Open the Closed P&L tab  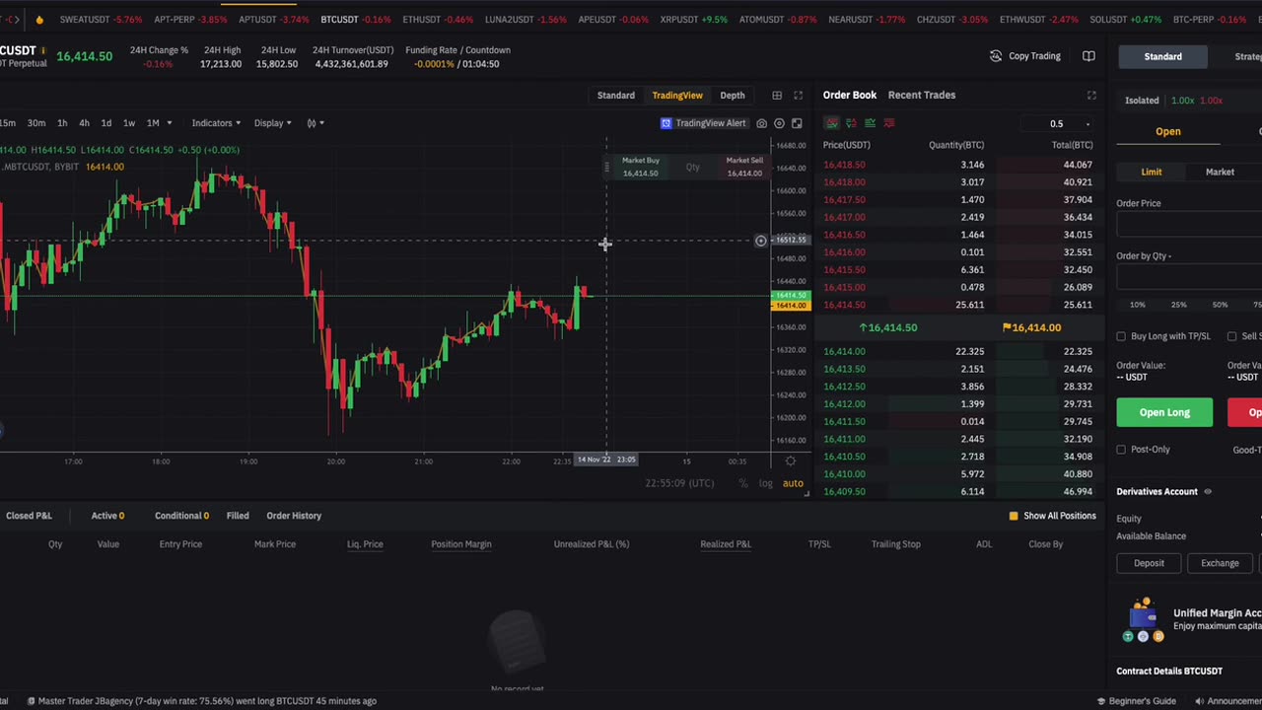pos(29,516)
